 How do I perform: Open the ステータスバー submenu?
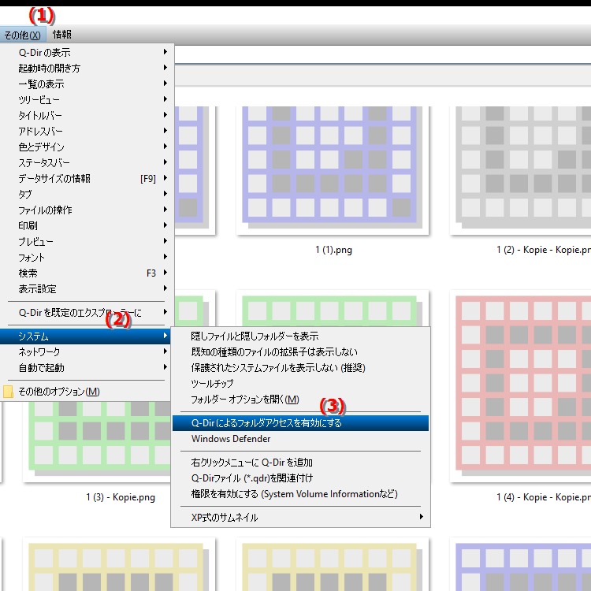(x=87, y=162)
